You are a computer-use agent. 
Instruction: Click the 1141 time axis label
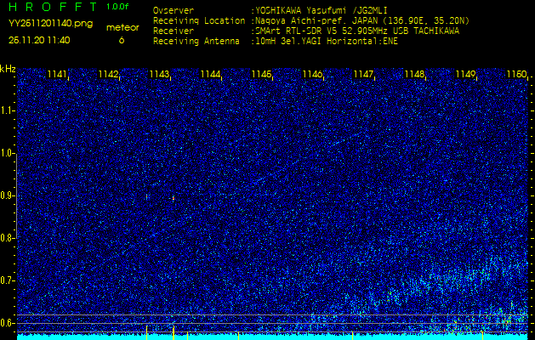coord(58,74)
